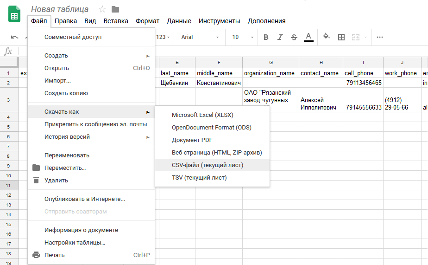The image size is (428, 265).
Task: Expand the Скачать как submenu
Action: (x=91, y=112)
